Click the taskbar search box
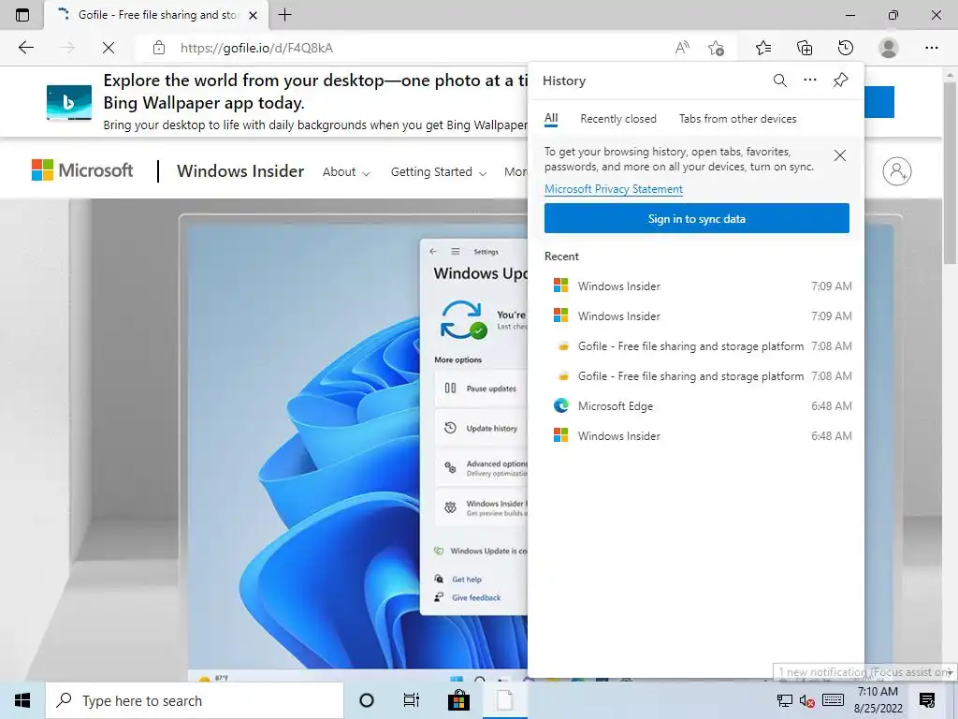The image size is (958, 719). pyautogui.click(x=195, y=700)
